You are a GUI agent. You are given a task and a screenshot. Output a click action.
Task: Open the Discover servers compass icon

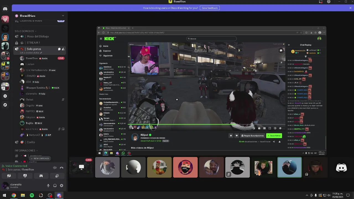(5, 105)
